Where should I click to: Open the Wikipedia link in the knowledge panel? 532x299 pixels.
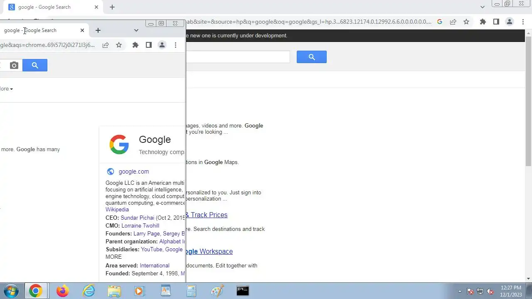coord(117,210)
